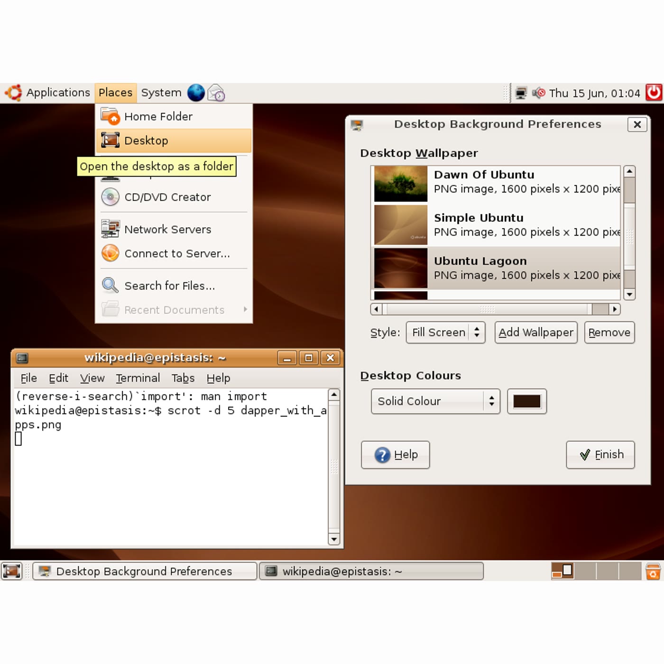Click the terminal scrollbar up arrow

pyautogui.click(x=334, y=395)
